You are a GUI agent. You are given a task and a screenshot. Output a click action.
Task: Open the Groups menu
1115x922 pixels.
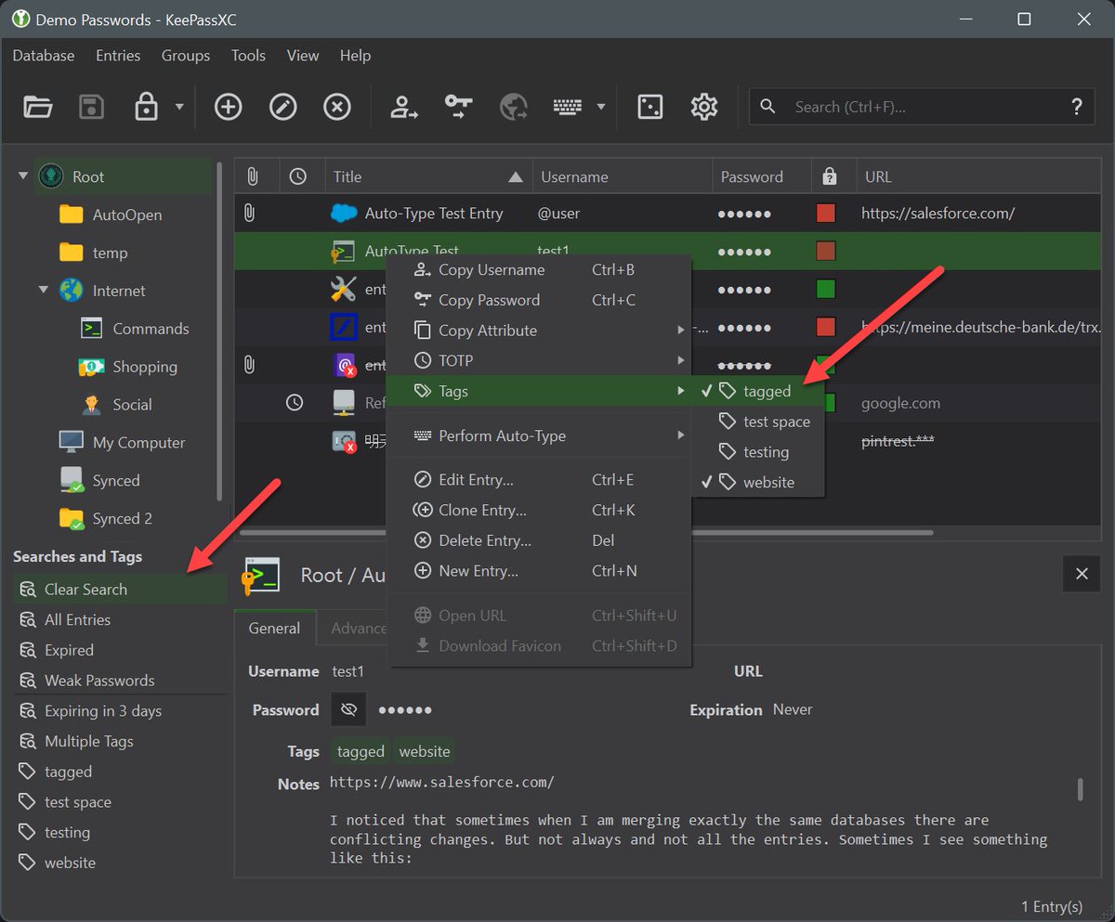click(x=186, y=56)
